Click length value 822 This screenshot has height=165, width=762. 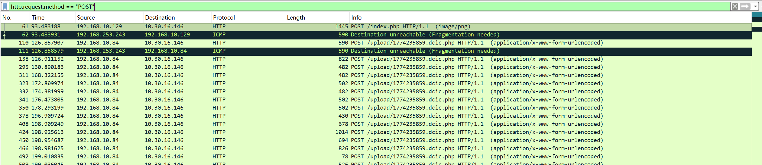[x=343, y=59]
